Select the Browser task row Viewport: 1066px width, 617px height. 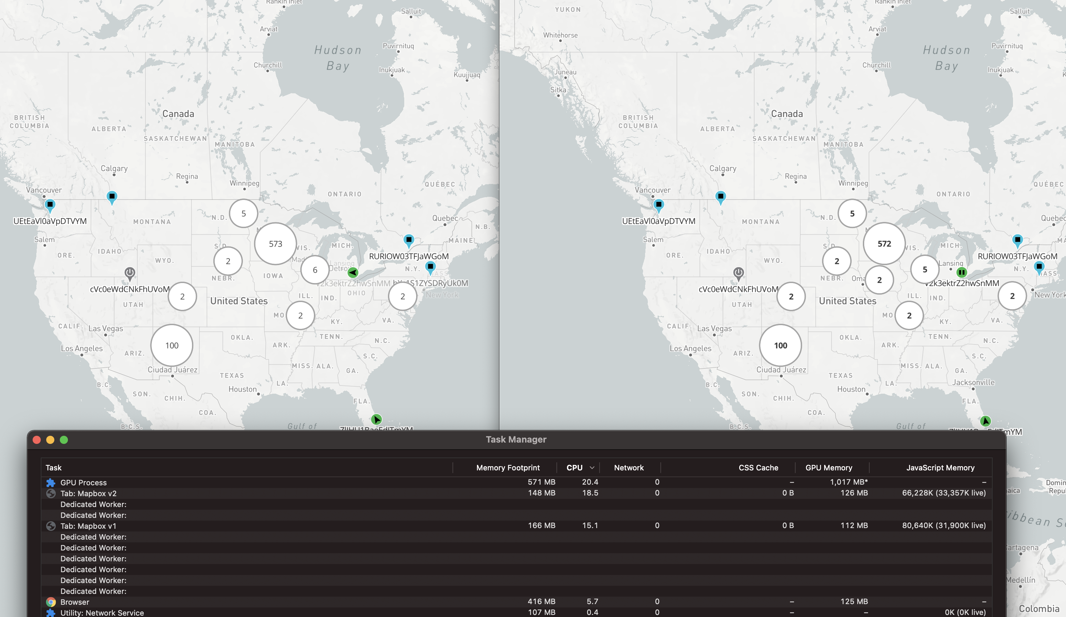[x=516, y=602]
